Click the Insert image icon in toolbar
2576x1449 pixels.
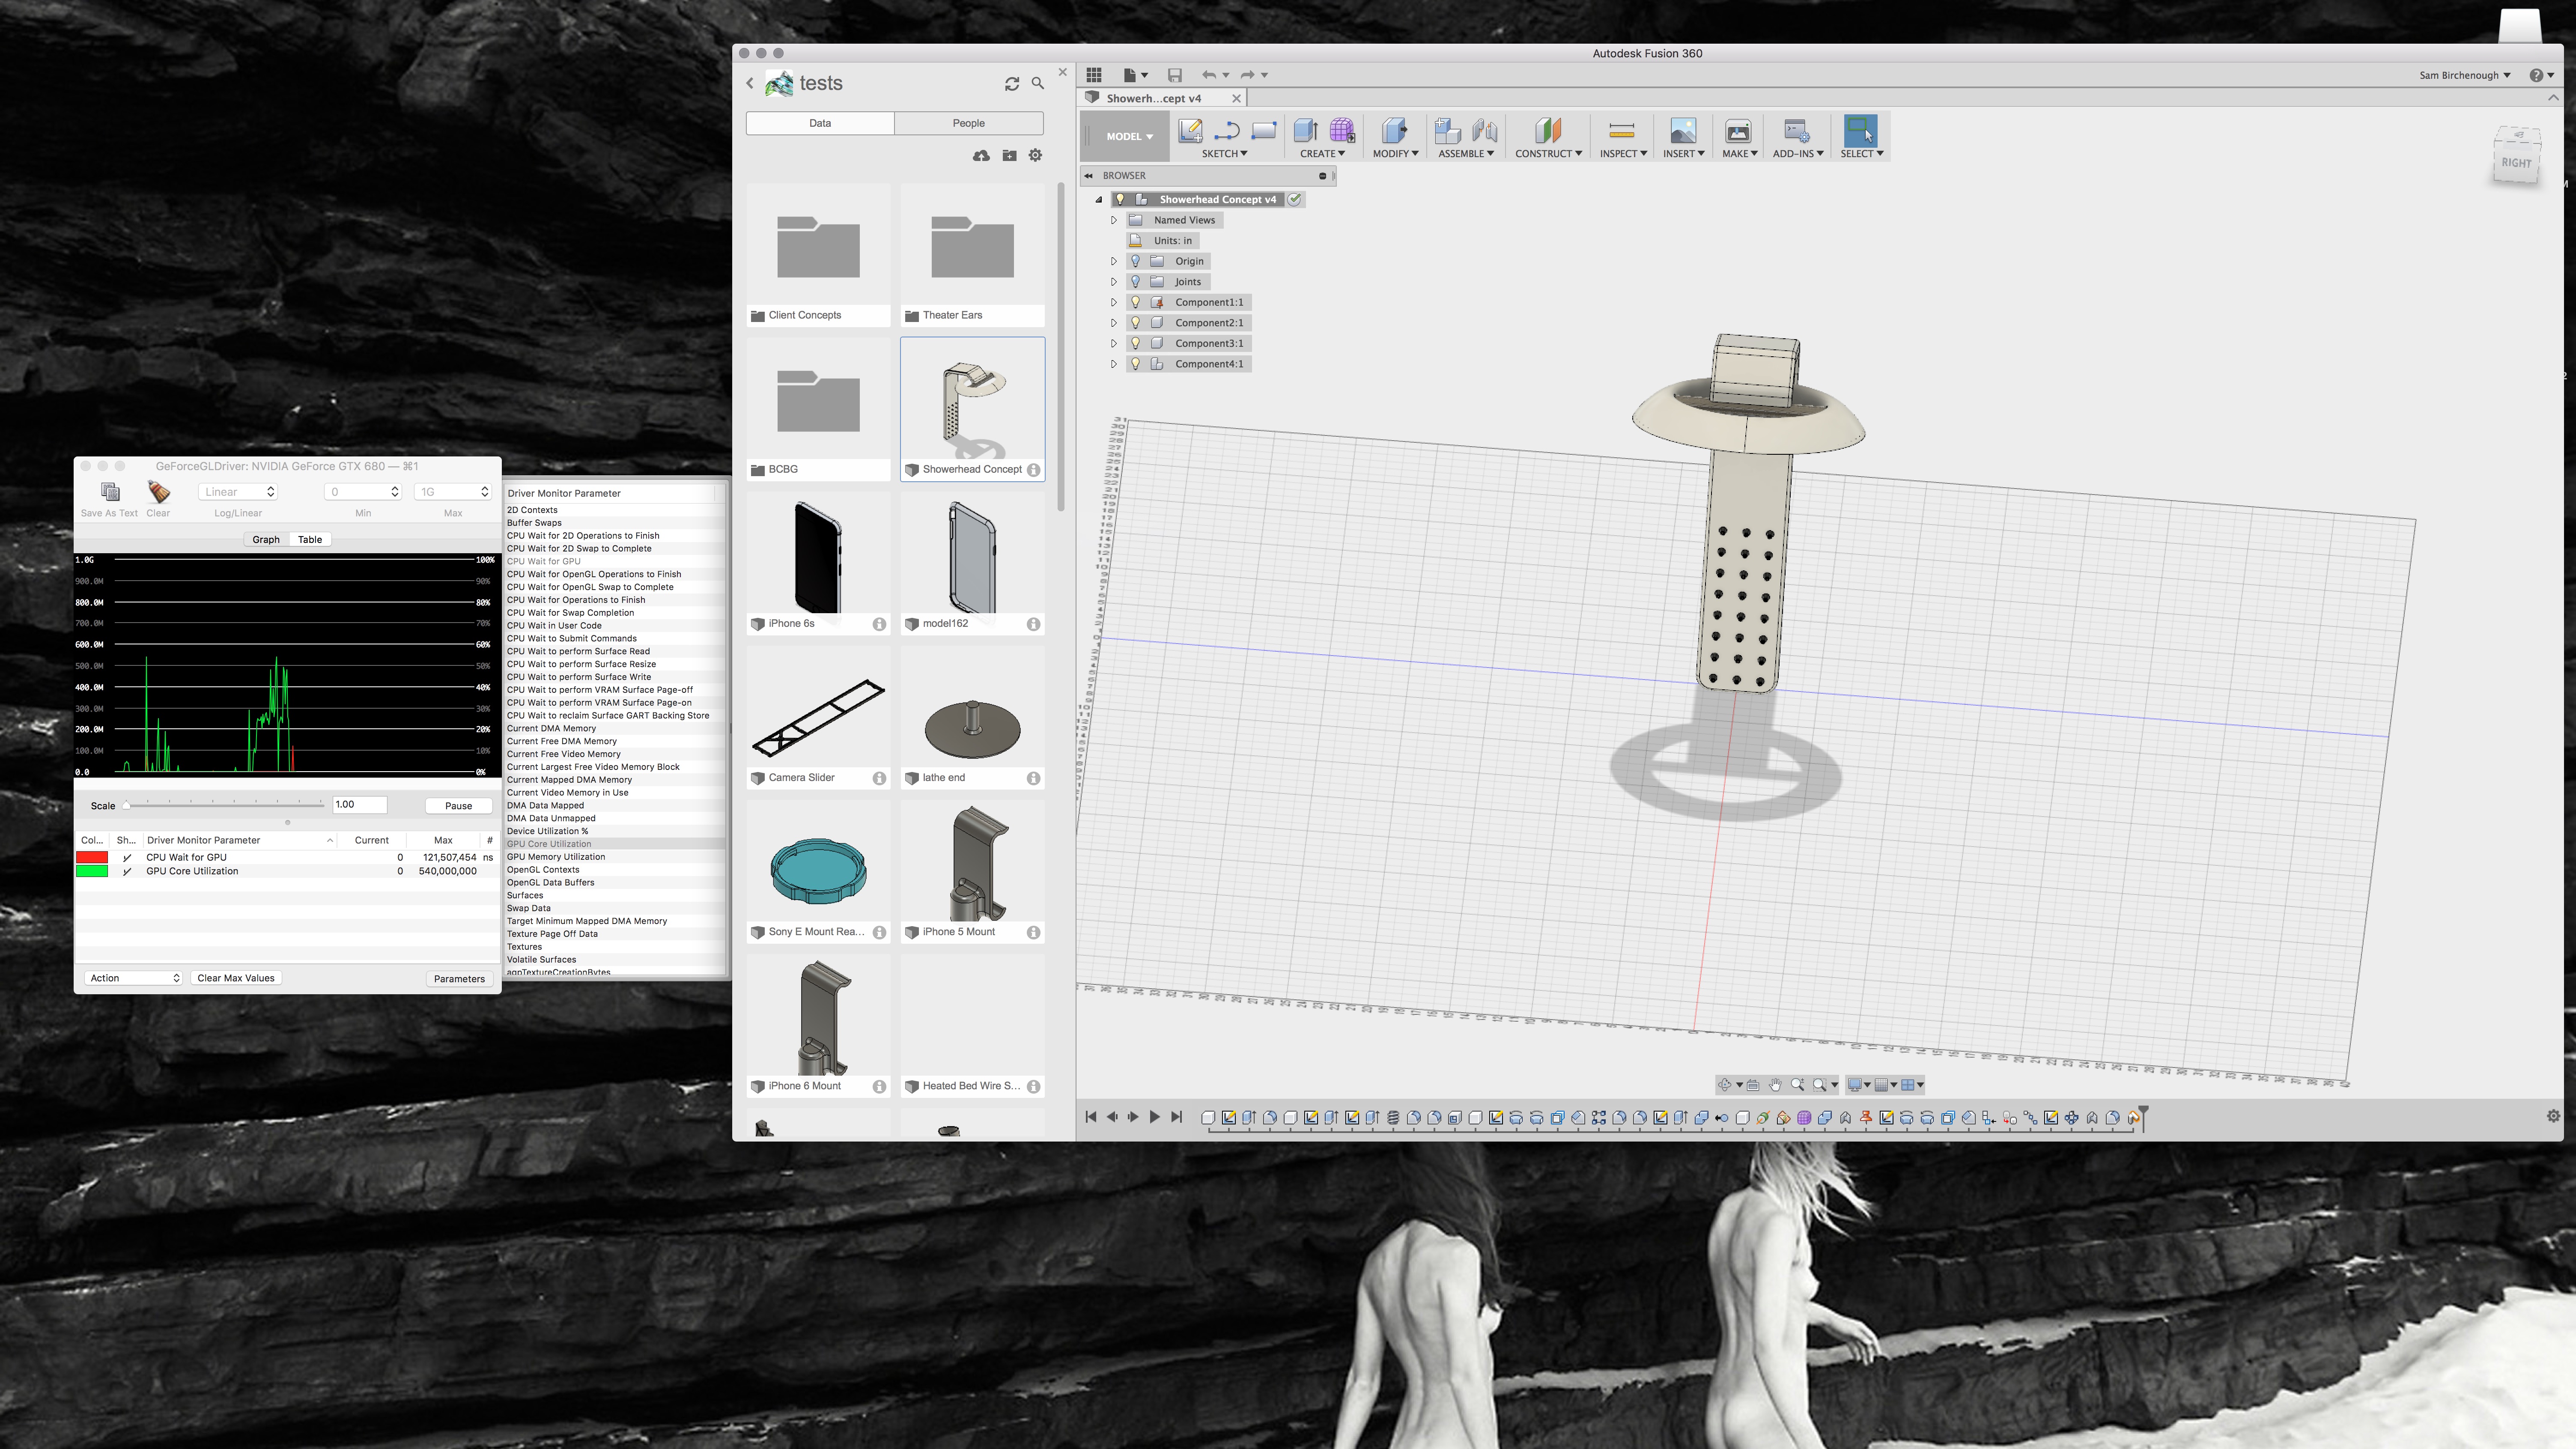click(x=1683, y=131)
